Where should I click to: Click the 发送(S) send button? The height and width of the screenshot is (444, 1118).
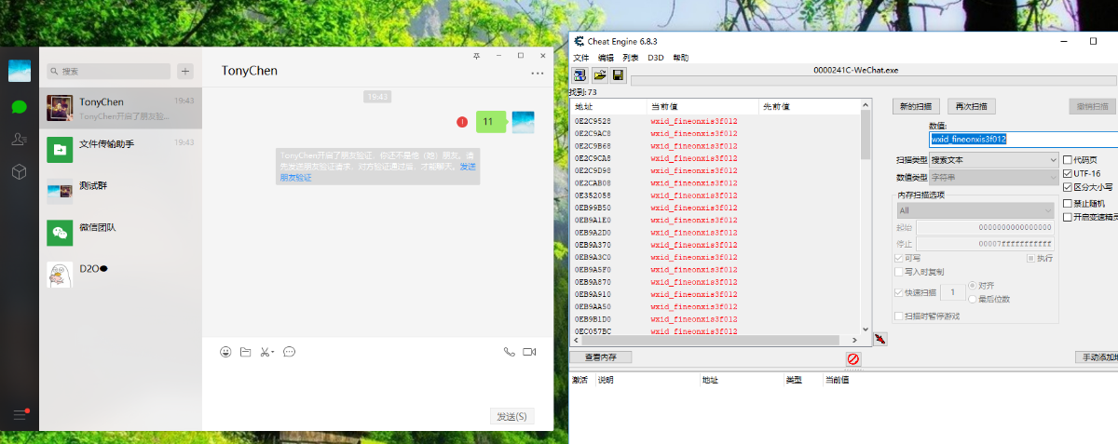(512, 416)
